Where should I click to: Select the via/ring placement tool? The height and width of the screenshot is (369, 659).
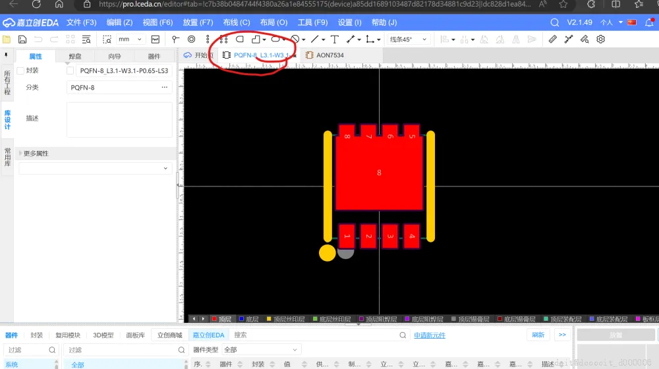(x=191, y=40)
